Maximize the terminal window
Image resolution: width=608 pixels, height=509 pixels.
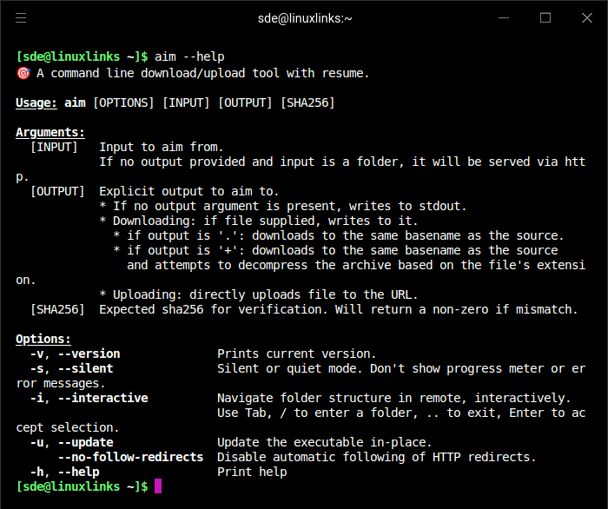pos(545,17)
